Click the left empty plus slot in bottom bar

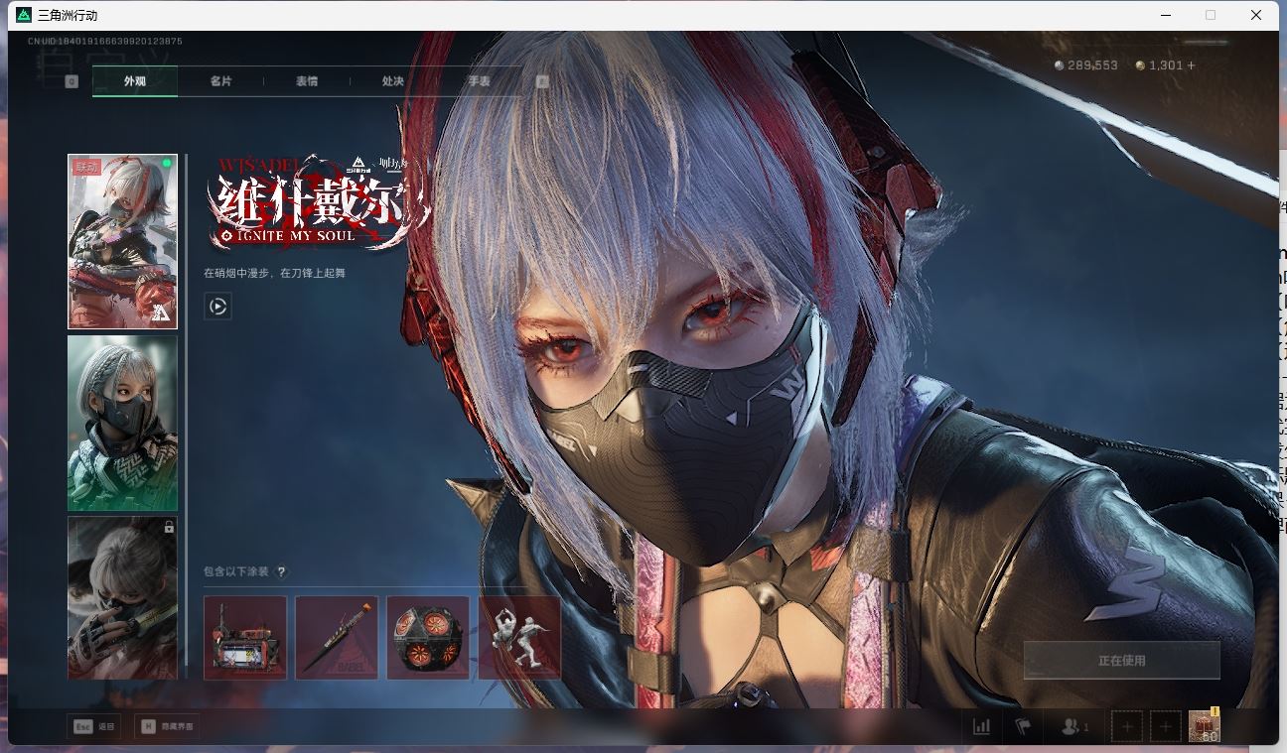pyautogui.click(x=1126, y=726)
